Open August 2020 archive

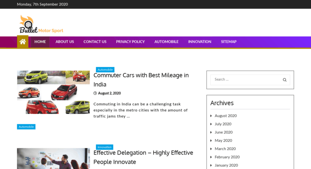click(x=225, y=115)
